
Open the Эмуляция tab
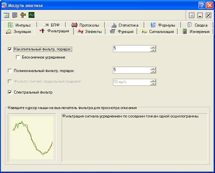click(x=18, y=32)
